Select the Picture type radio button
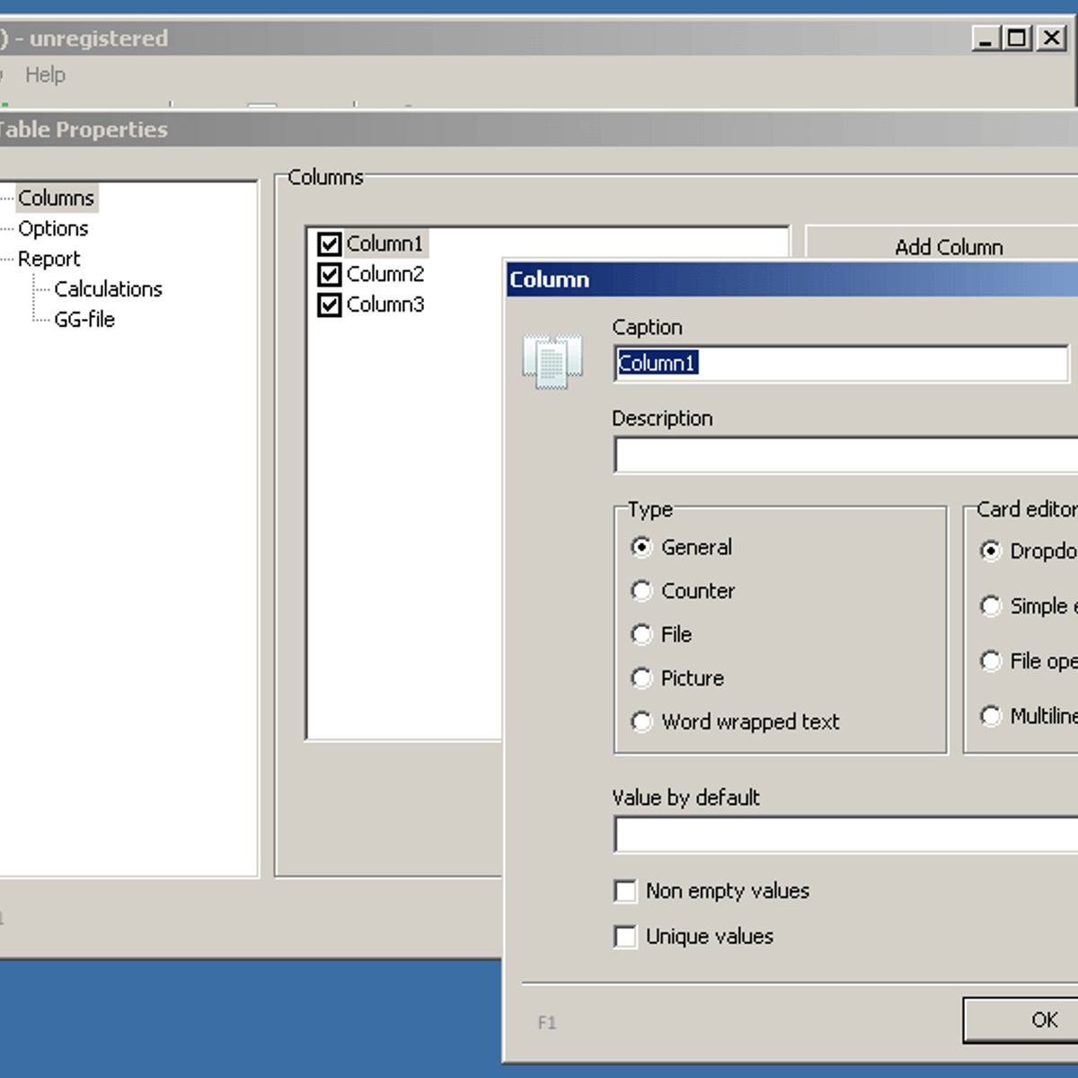1078x1078 pixels. click(x=641, y=677)
